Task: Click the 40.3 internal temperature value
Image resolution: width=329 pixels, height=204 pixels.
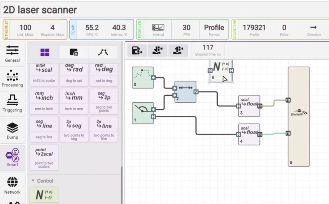Action: [x=119, y=28]
